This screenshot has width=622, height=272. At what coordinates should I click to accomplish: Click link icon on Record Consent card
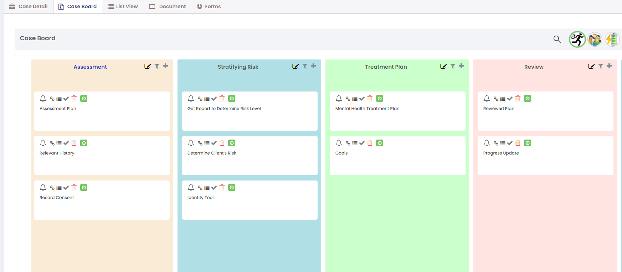click(52, 188)
